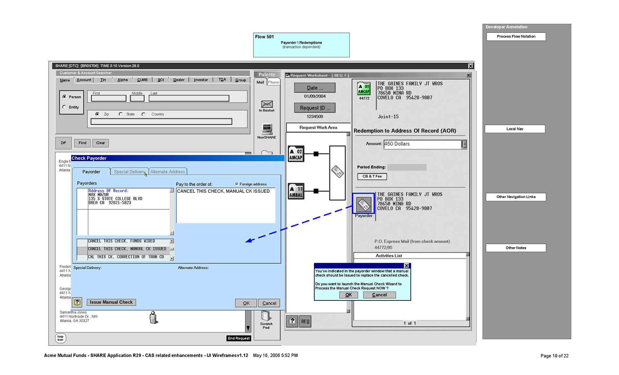Image resolution: width=619 pixels, height=375 pixels.
Task: Choose the State search radio option
Action: (121, 114)
